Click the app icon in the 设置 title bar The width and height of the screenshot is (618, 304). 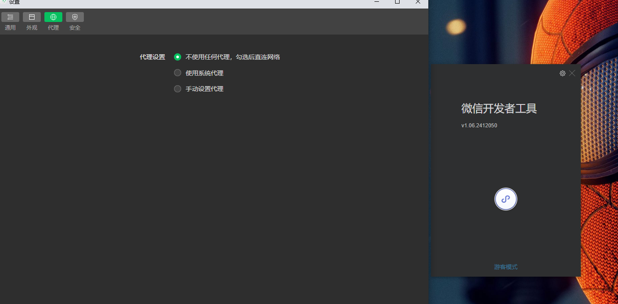pyautogui.click(x=4, y=1)
